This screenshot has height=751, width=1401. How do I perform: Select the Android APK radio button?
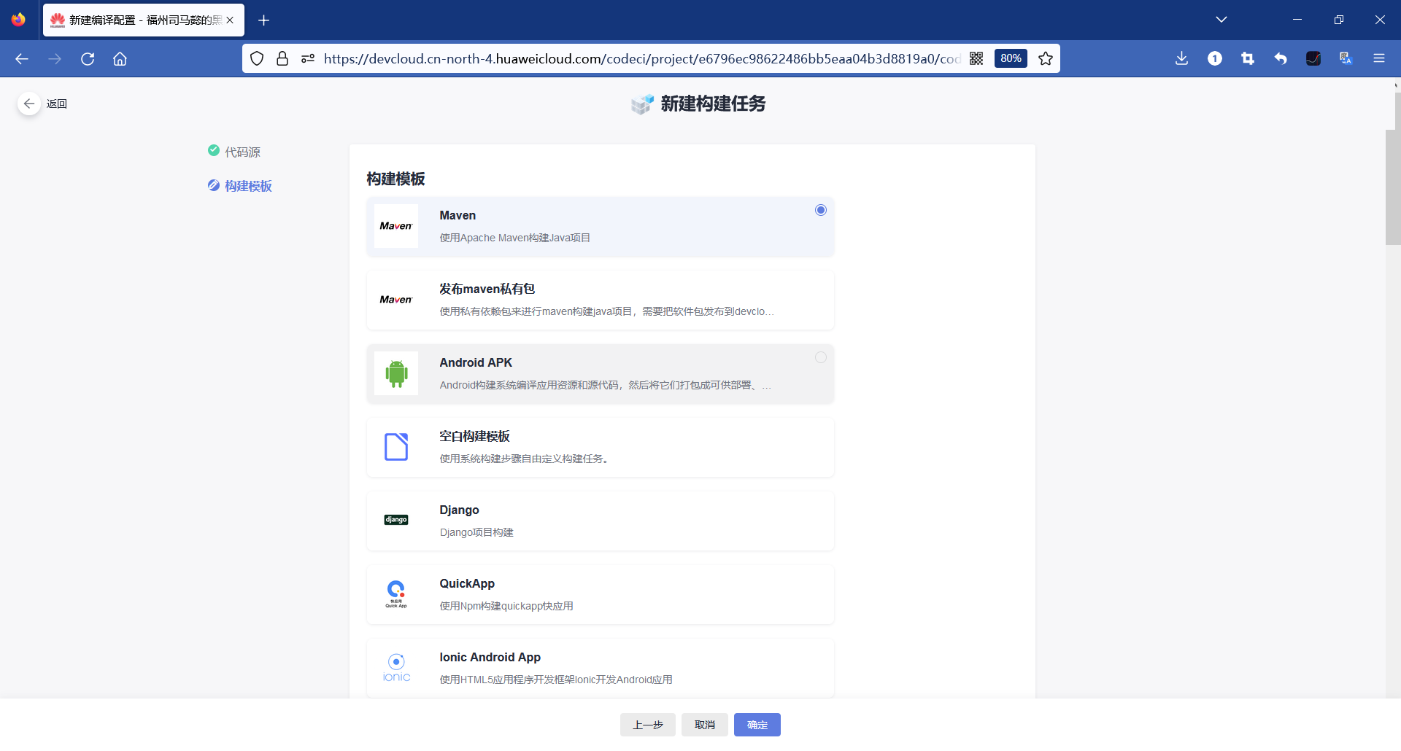(821, 357)
